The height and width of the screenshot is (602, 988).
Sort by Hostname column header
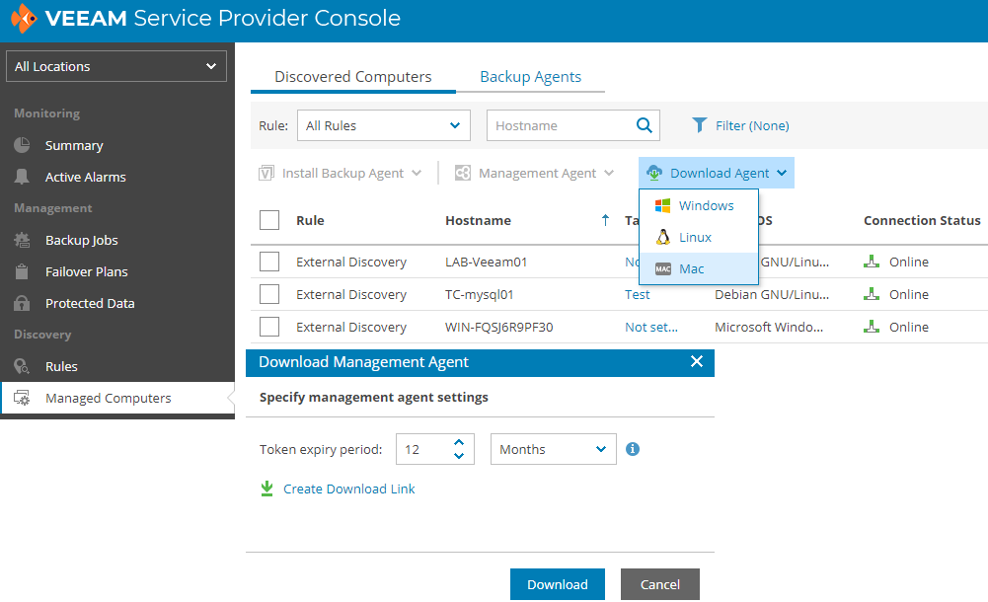point(478,220)
